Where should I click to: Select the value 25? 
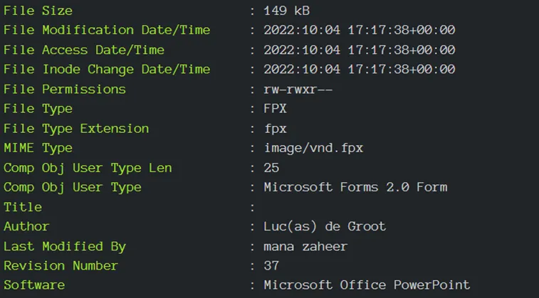coord(271,169)
